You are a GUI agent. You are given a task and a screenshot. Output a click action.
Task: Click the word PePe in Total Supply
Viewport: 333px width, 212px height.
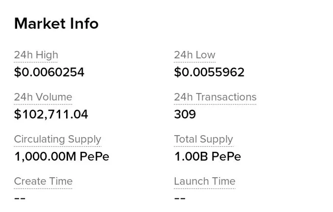pyautogui.click(x=226, y=157)
